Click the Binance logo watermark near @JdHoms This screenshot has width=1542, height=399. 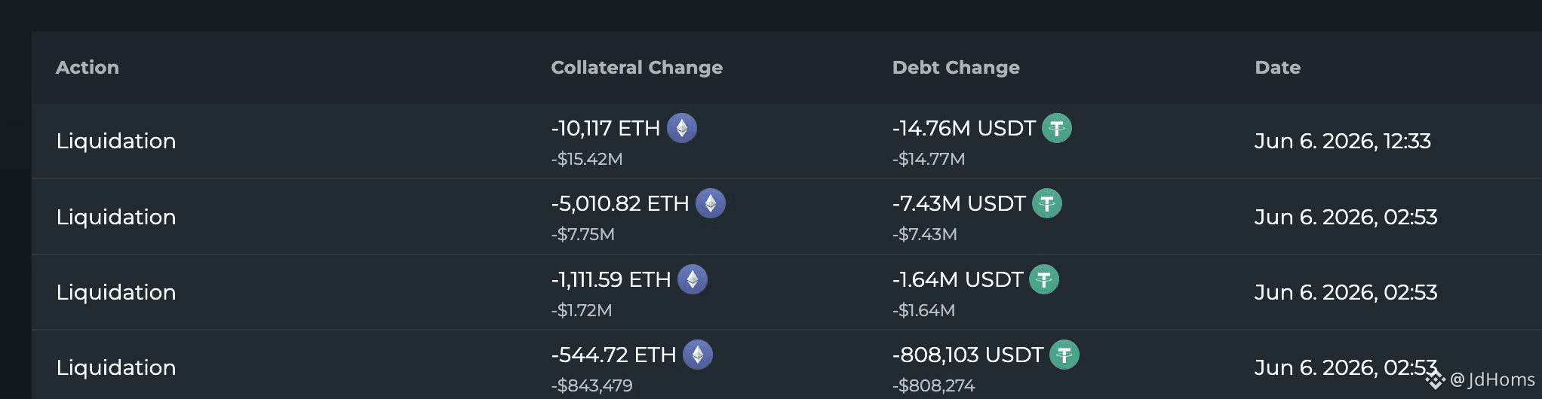pyautogui.click(x=1435, y=379)
